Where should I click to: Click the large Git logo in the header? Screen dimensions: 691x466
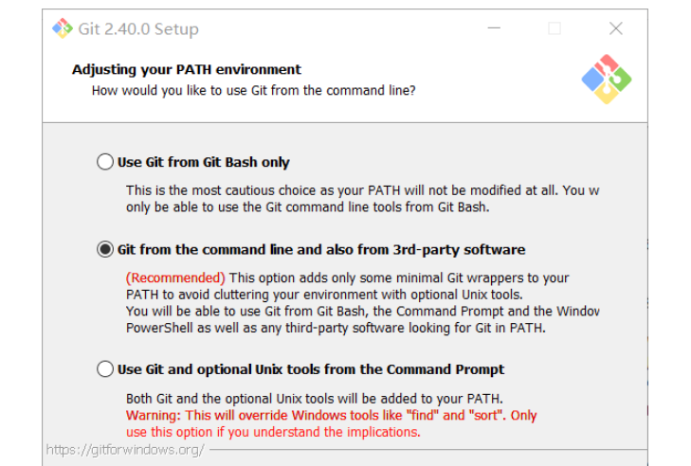pyautogui.click(x=606, y=79)
